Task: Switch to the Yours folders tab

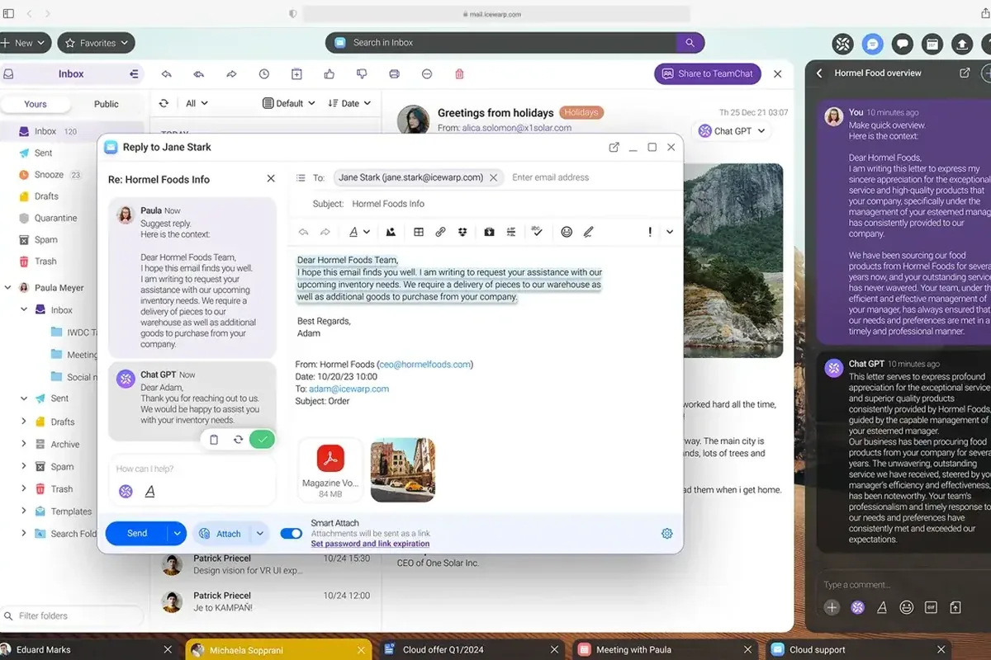Action: (x=36, y=104)
